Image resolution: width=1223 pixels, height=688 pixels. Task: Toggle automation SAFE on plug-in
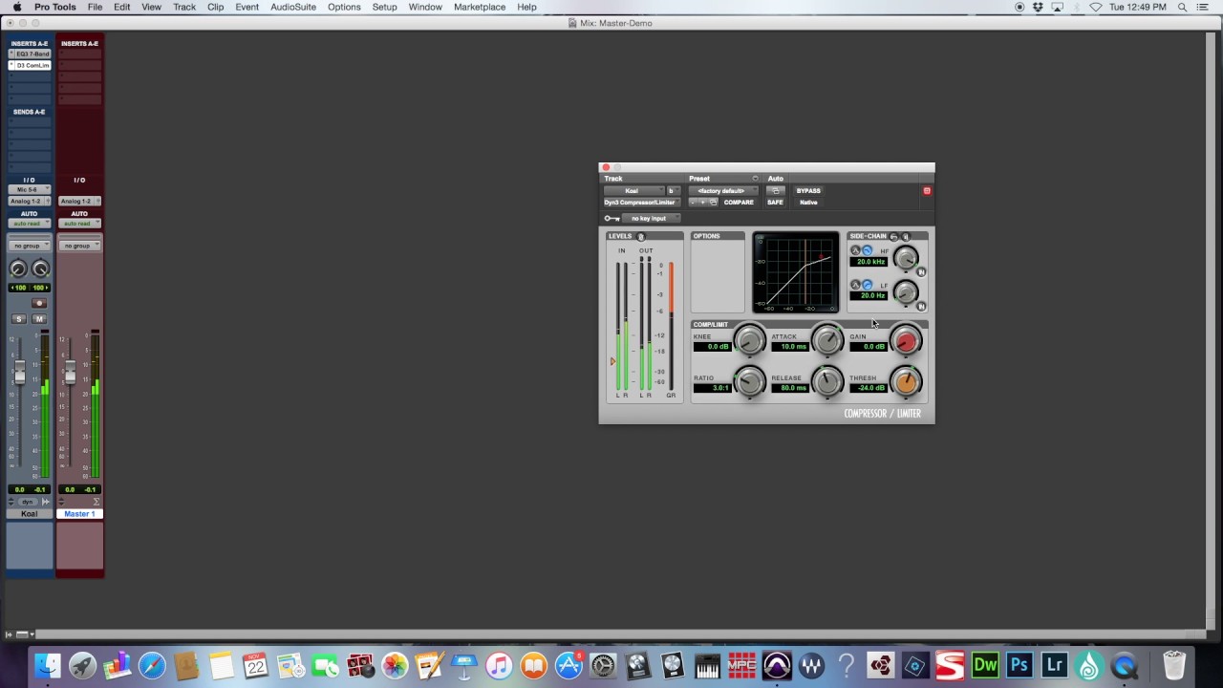tap(775, 203)
